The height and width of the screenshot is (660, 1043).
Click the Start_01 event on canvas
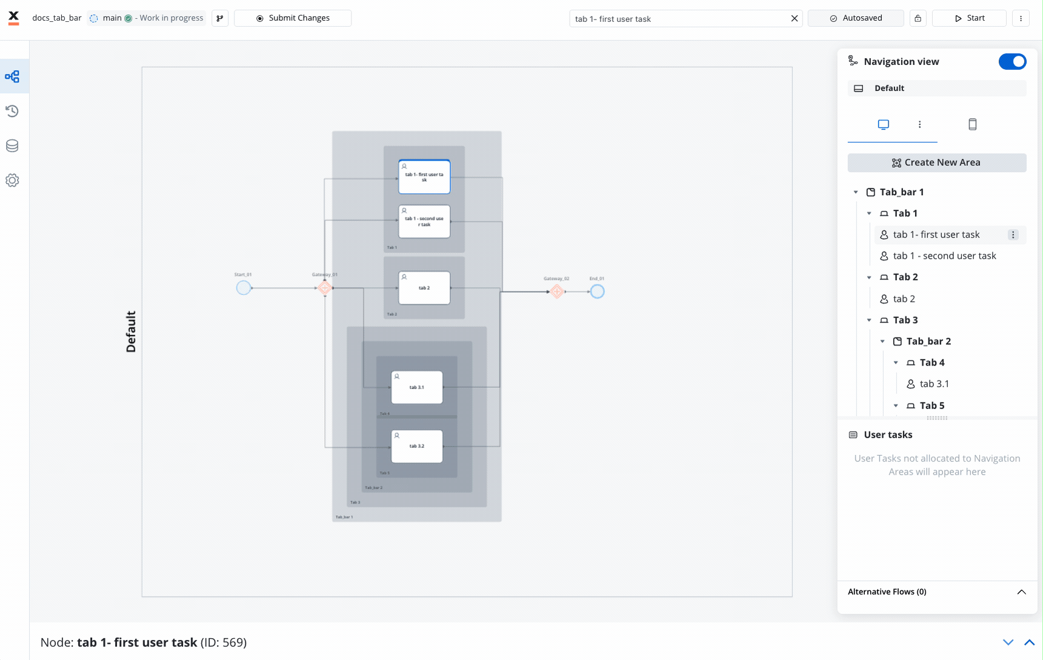point(244,288)
